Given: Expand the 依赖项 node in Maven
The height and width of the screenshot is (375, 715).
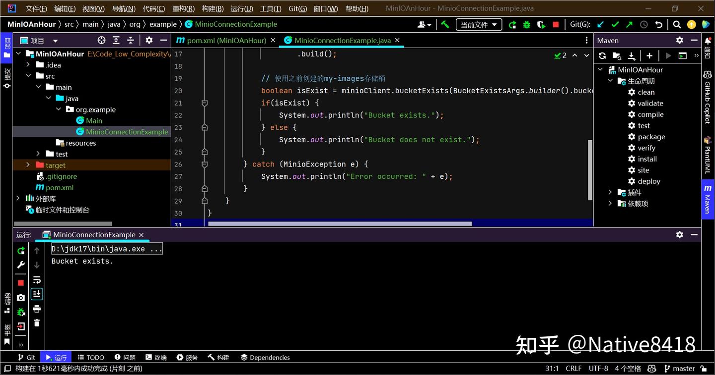Looking at the screenshot, I should click(611, 204).
